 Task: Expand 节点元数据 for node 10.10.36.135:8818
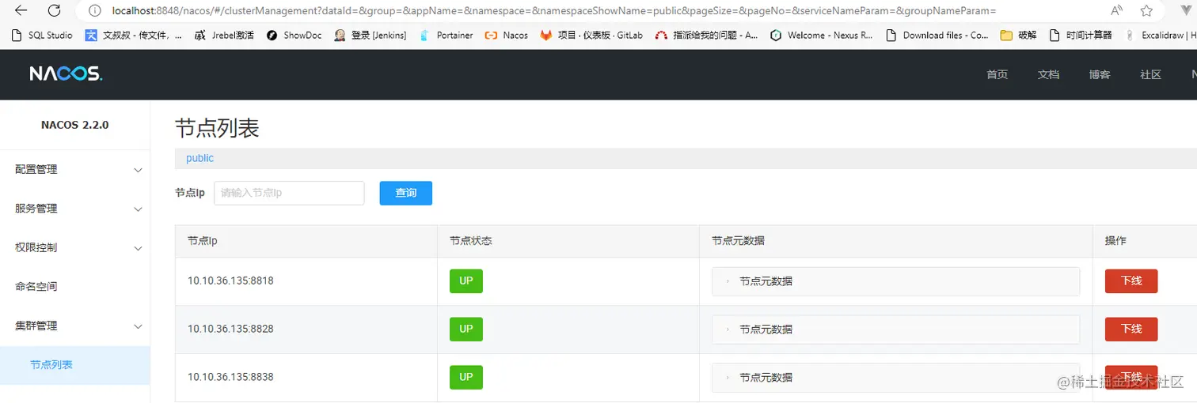895,281
